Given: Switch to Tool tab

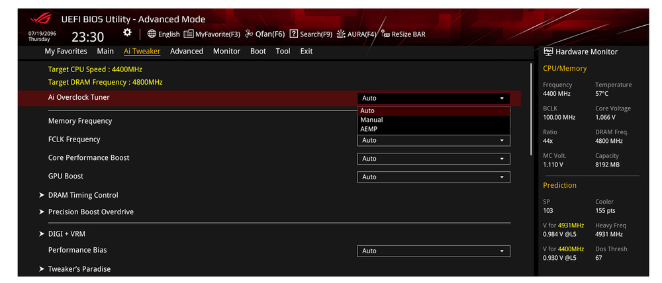Looking at the screenshot, I should [x=283, y=51].
